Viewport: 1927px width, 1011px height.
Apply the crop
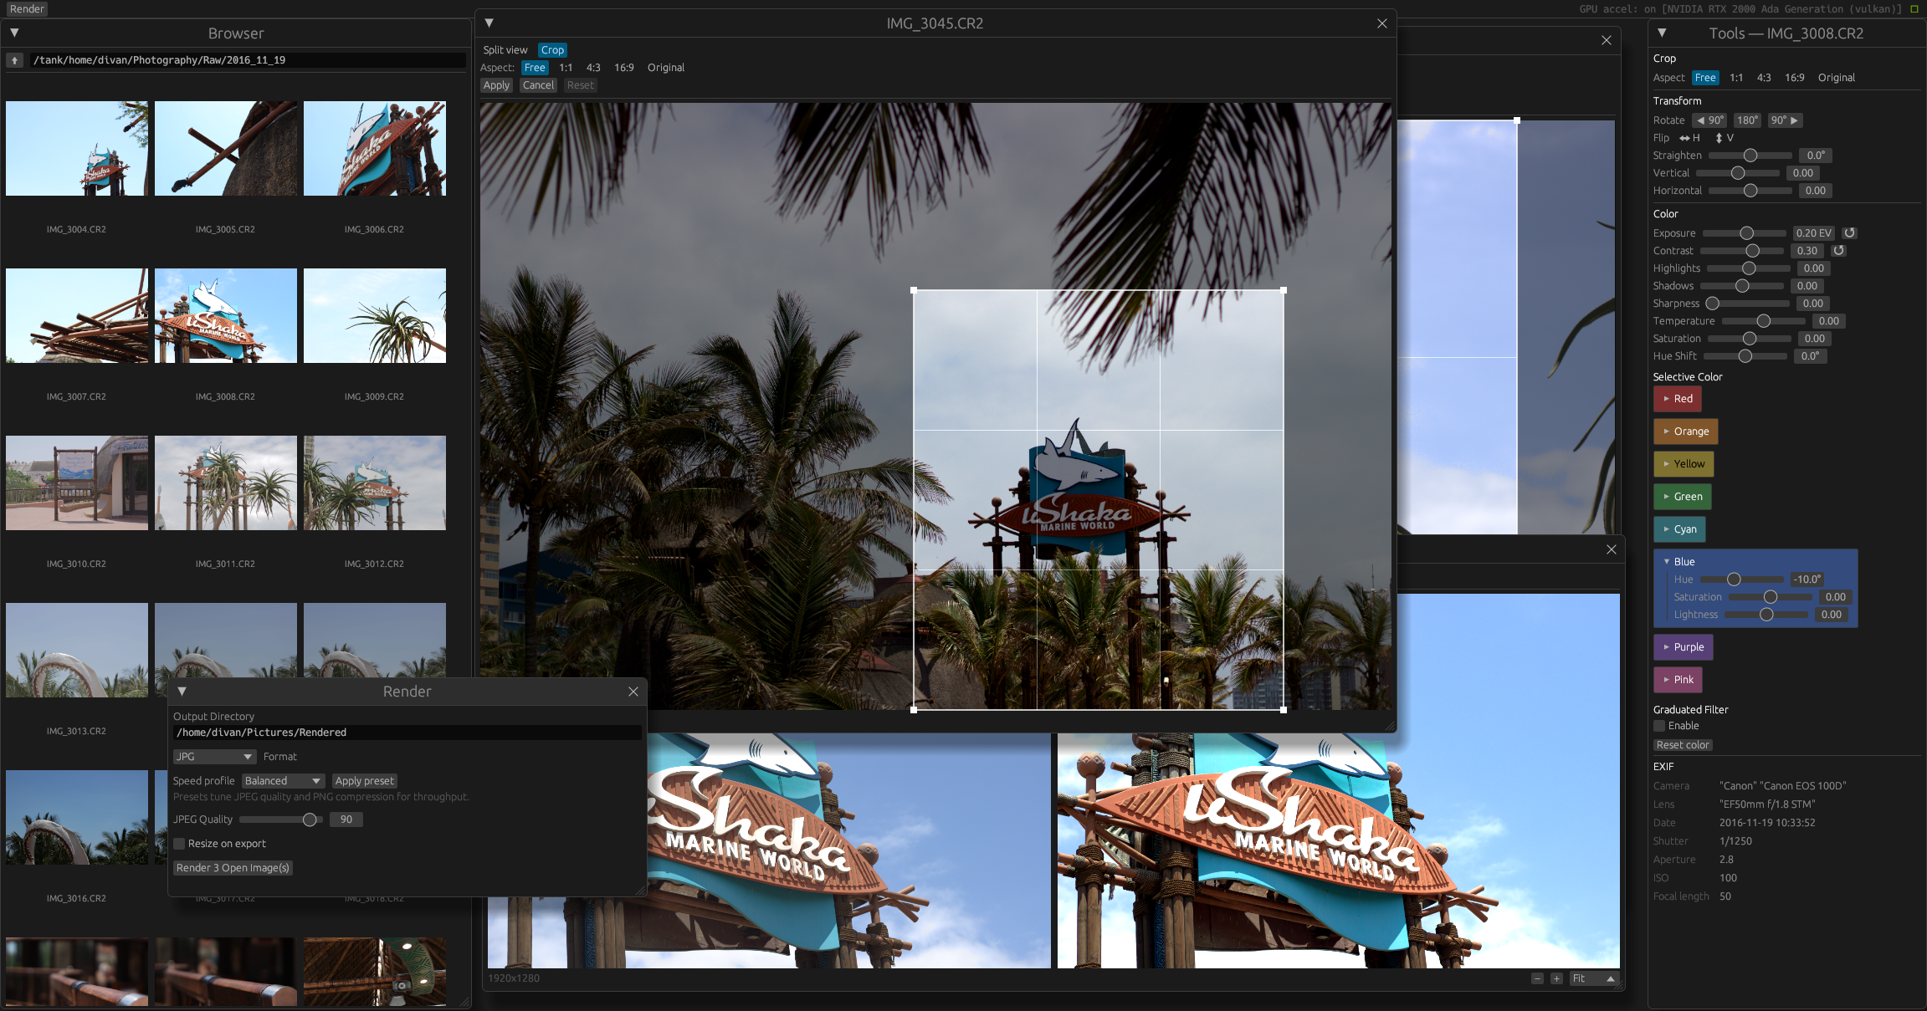click(x=496, y=85)
